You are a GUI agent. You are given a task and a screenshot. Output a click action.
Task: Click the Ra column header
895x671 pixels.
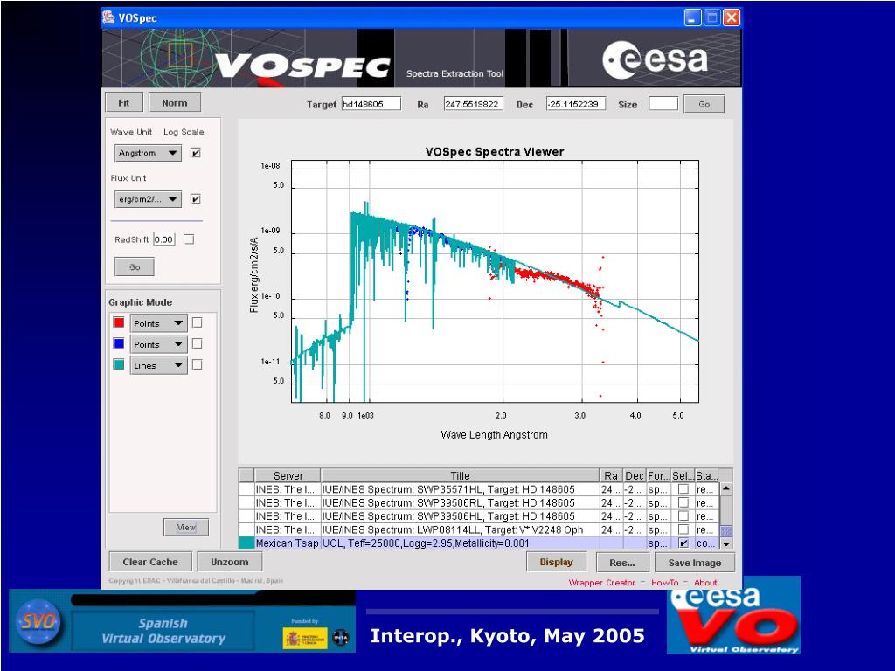611,475
